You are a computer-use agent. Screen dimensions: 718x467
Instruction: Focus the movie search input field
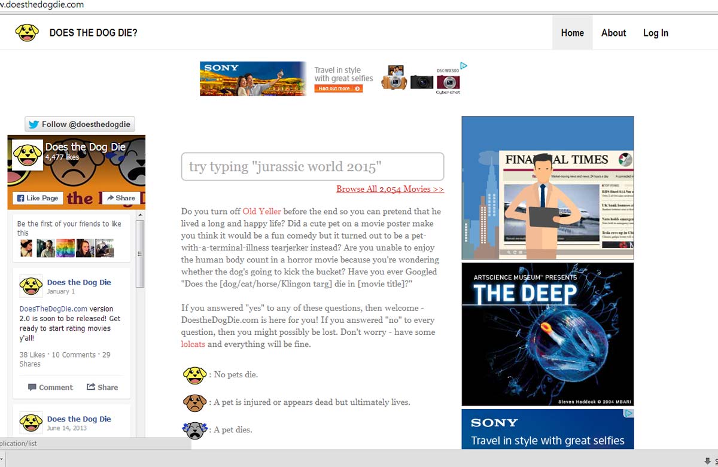(x=312, y=166)
